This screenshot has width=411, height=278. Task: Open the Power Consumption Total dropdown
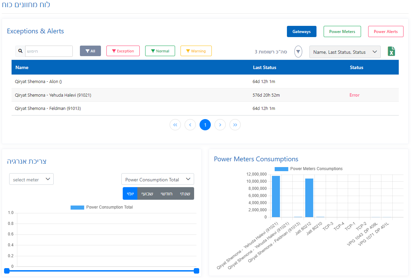pos(157,179)
